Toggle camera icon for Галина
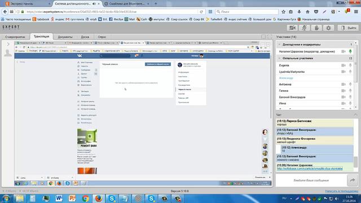Image resolution: width=361 pixels, height=203 pixels. coord(344,91)
